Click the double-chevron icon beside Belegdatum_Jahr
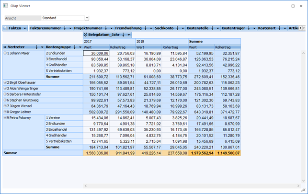 86,35
